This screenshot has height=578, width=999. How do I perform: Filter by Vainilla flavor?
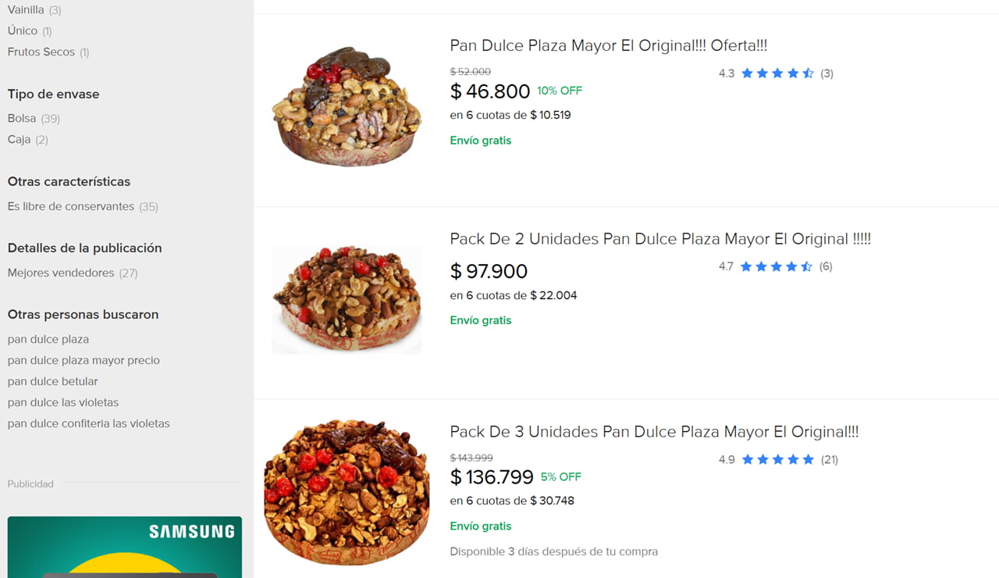[x=26, y=10]
